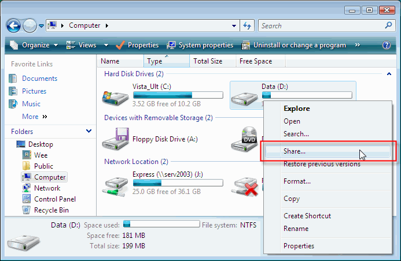Sort by the Total Size column
This screenshot has height=261, width=401.
pos(213,61)
